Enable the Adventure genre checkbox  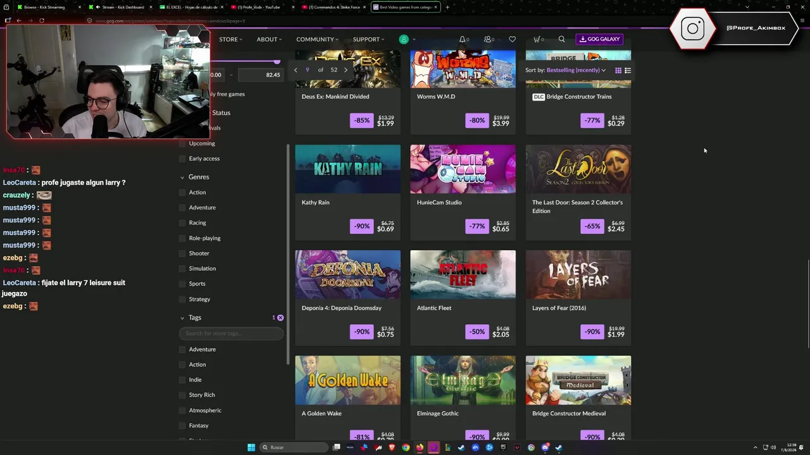pyautogui.click(x=182, y=207)
